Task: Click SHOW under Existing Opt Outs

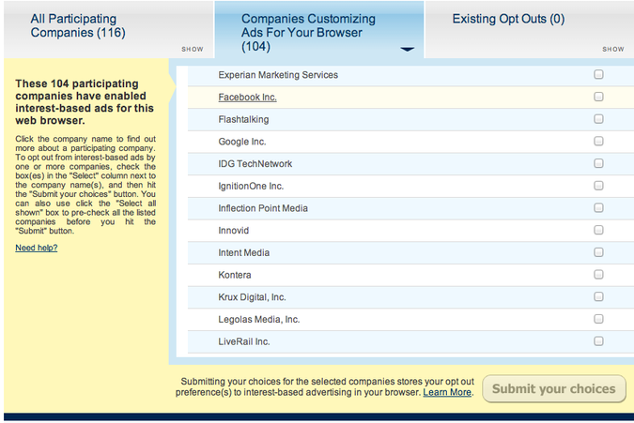Action: [613, 50]
